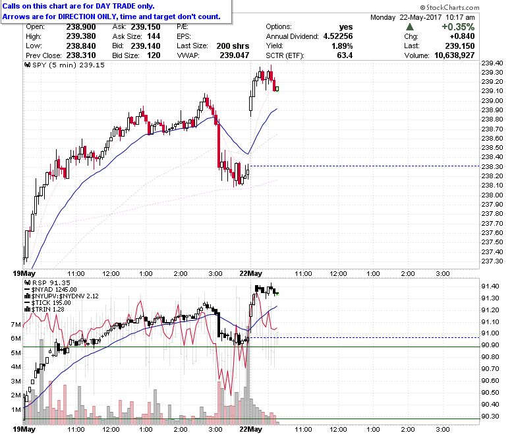Select the '$TICK 195.00' legend entry
The image size is (514, 435).
[51, 303]
